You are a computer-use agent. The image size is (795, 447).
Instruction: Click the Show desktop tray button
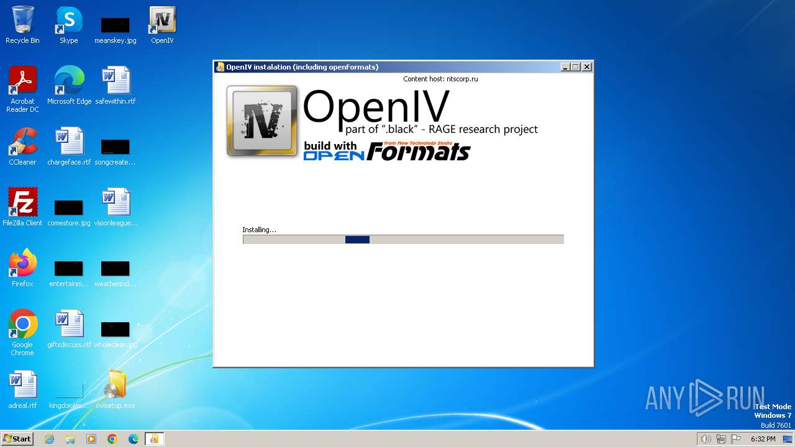coord(788,439)
